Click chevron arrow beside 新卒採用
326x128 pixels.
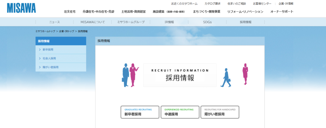(x=40, y=50)
